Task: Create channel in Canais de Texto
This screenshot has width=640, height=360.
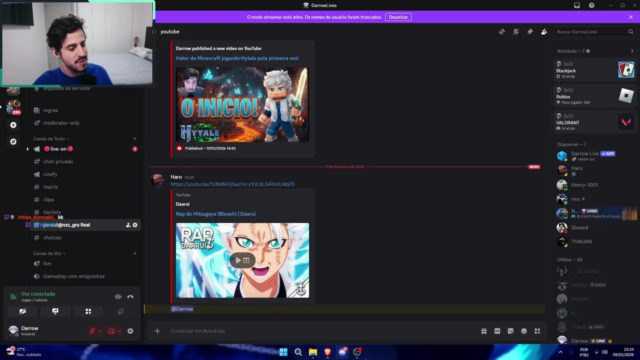Action: pos(135,139)
